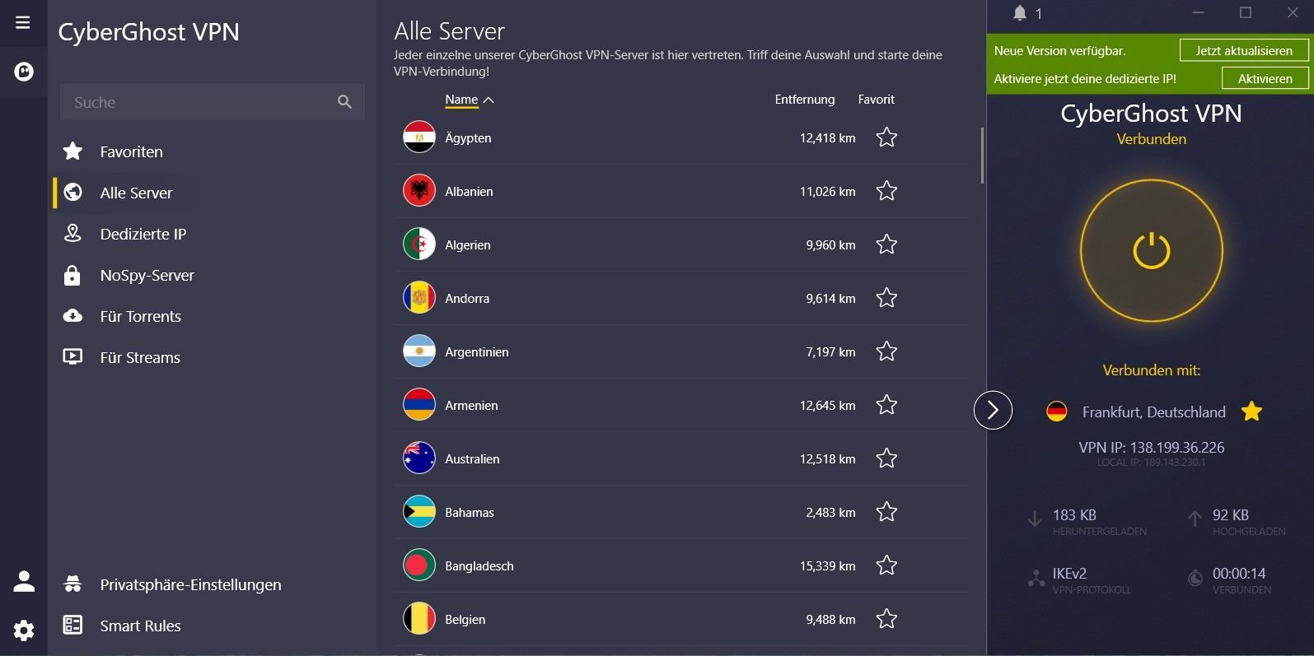Image resolution: width=1314 pixels, height=656 pixels.
Task: Mark Ägypten as favorite
Action: 886,137
